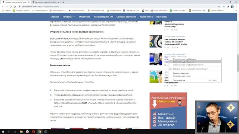The height and width of the screenshot is (134, 239).
Task: Close the YouTube video tab
Action: 59,2
